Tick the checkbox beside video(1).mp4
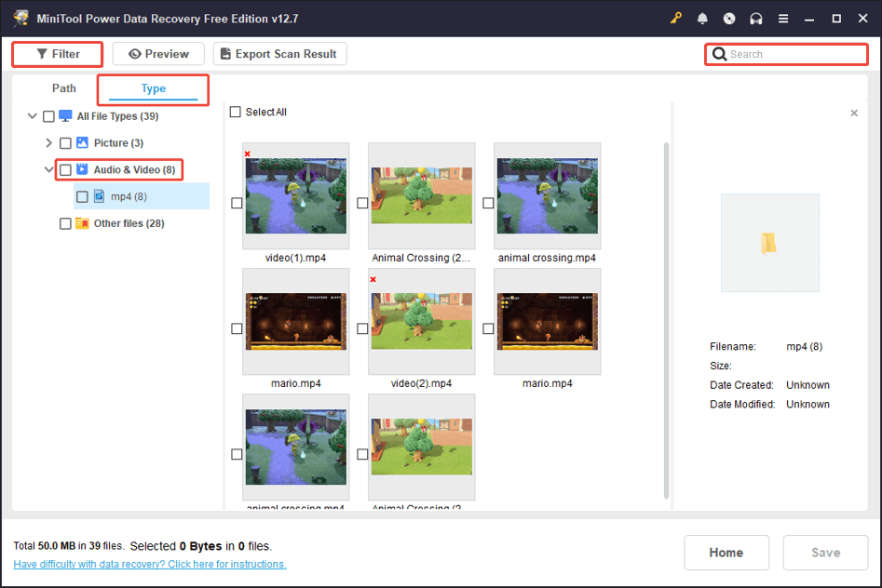Image resolution: width=882 pixels, height=588 pixels. pyautogui.click(x=236, y=203)
